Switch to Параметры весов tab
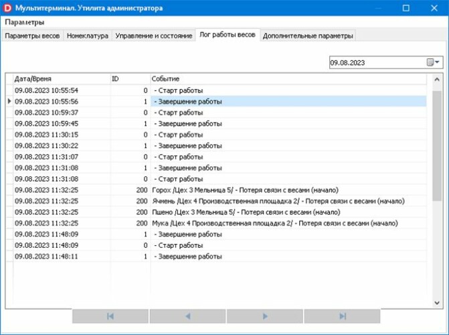This screenshot has width=449, height=335. tap(32, 36)
